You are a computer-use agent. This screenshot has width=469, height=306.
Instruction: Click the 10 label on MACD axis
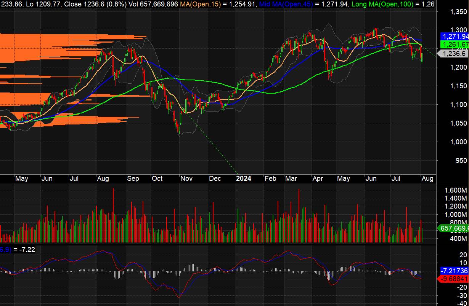(x=463, y=263)
